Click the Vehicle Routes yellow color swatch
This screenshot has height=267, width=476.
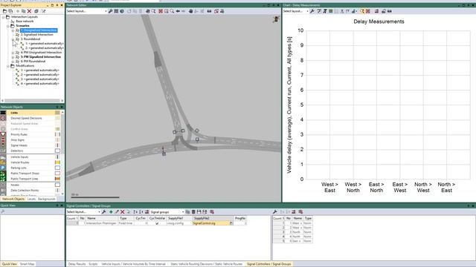[57, 162]
